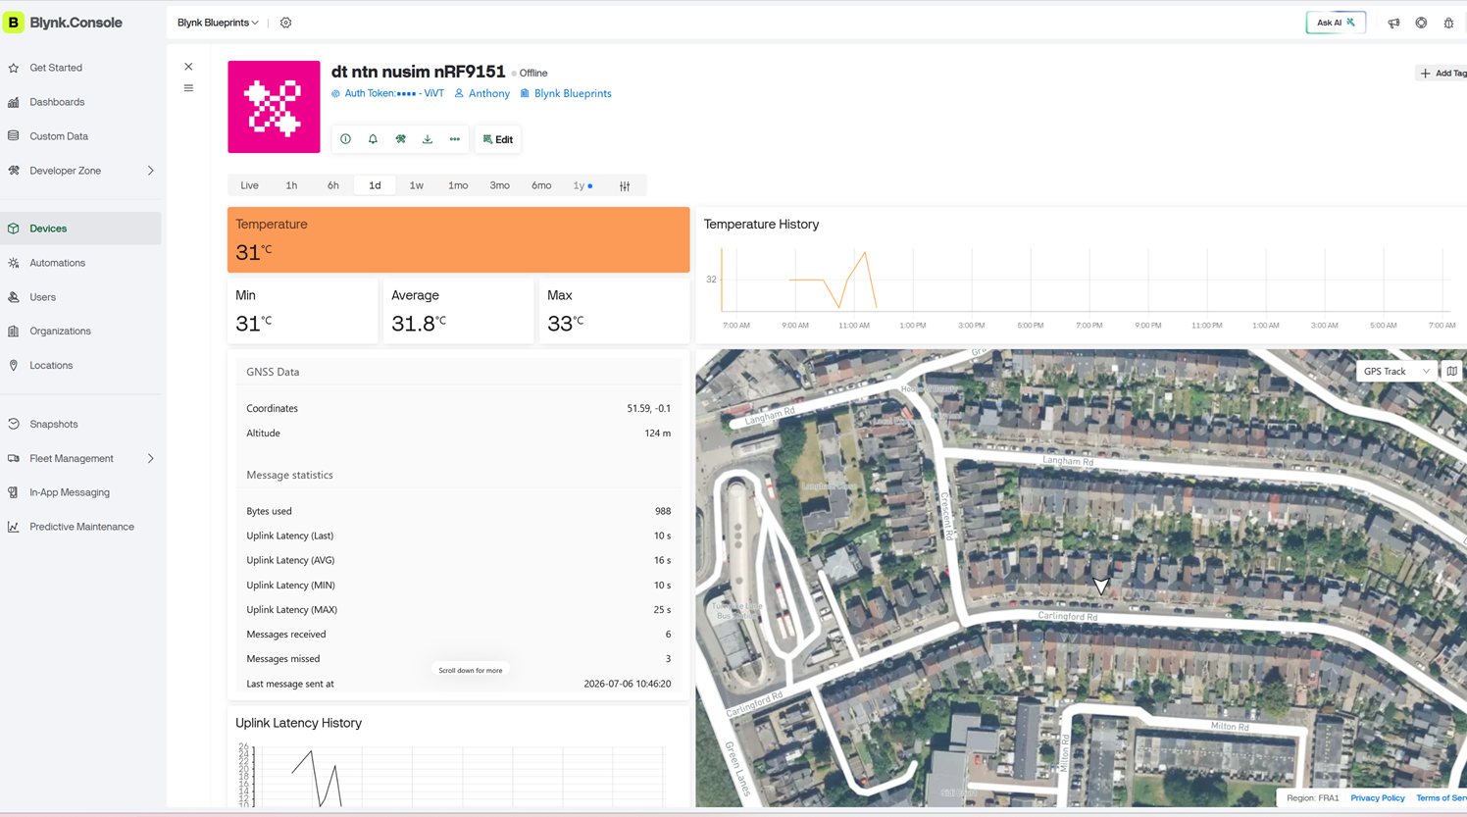This screenshot has width=1467, height=817.
Task: Open the Ask AI assistant
Action: [x=1336, y=23]
